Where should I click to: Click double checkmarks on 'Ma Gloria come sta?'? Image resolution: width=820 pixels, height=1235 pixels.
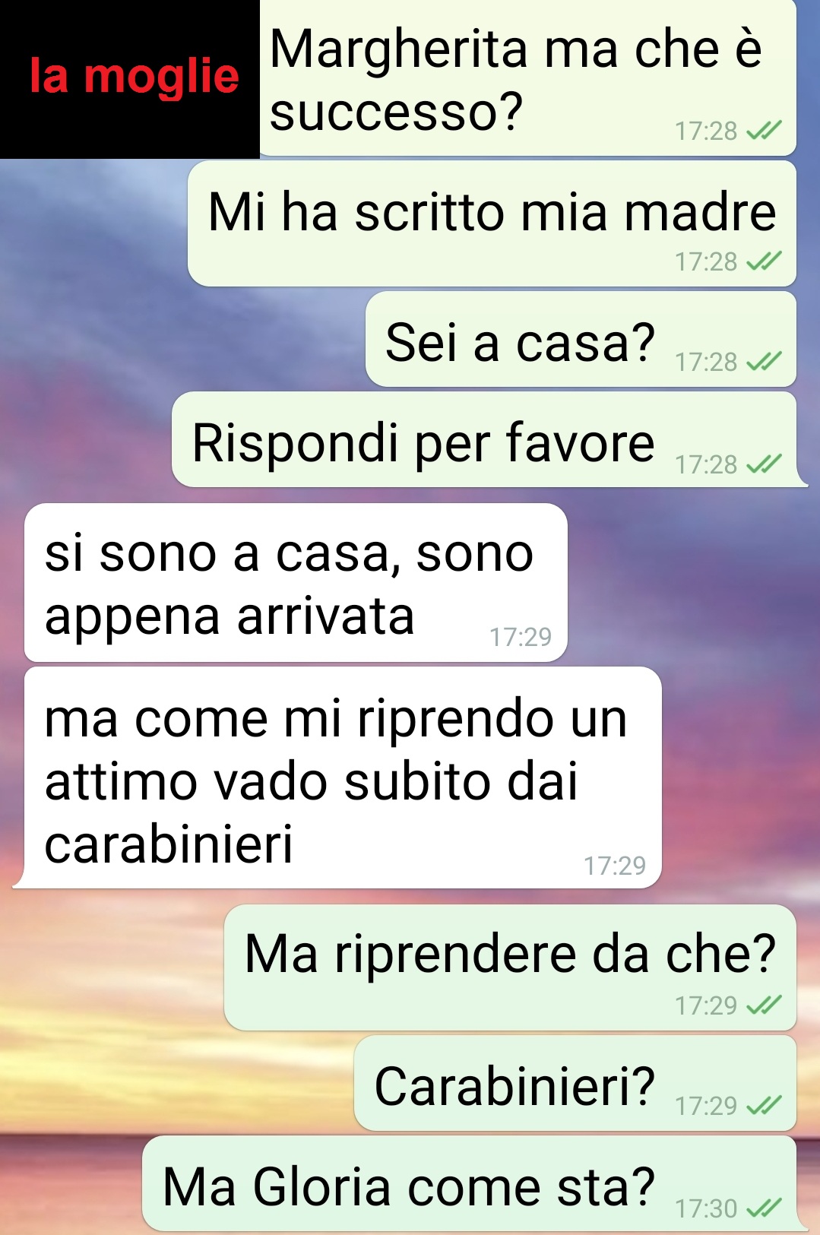pos(763,1208)
